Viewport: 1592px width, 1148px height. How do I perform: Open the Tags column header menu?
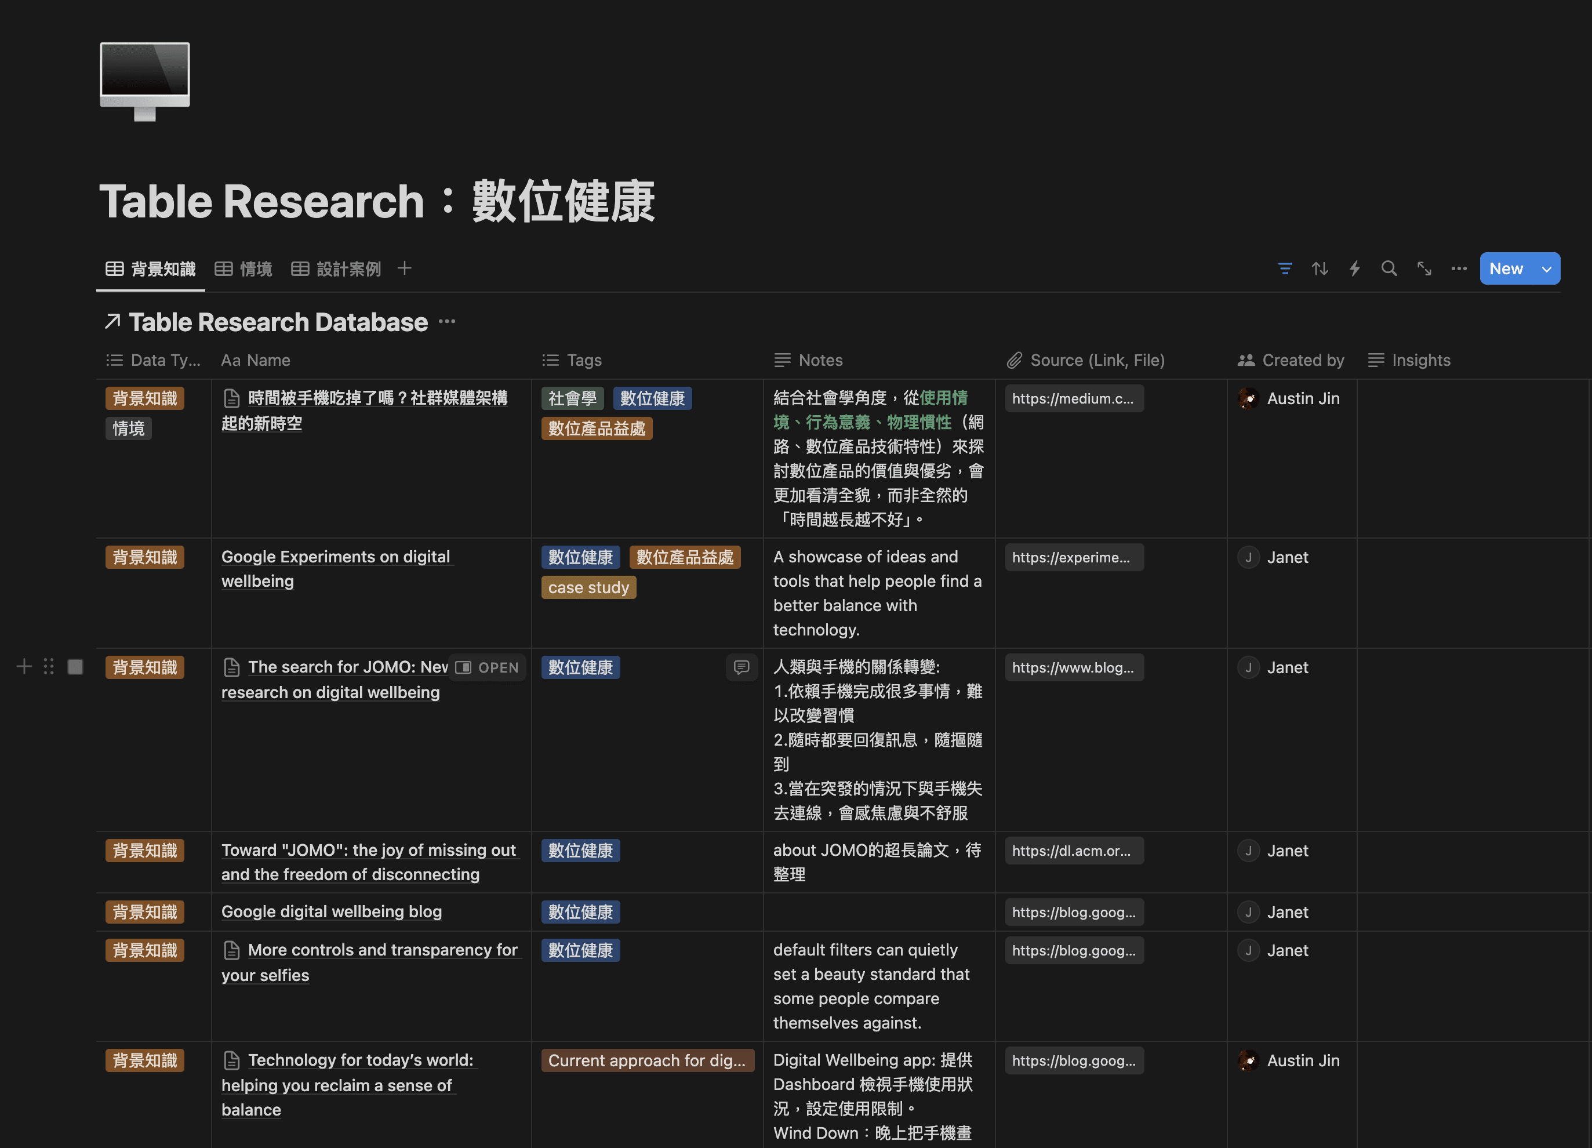click(583, 360)
